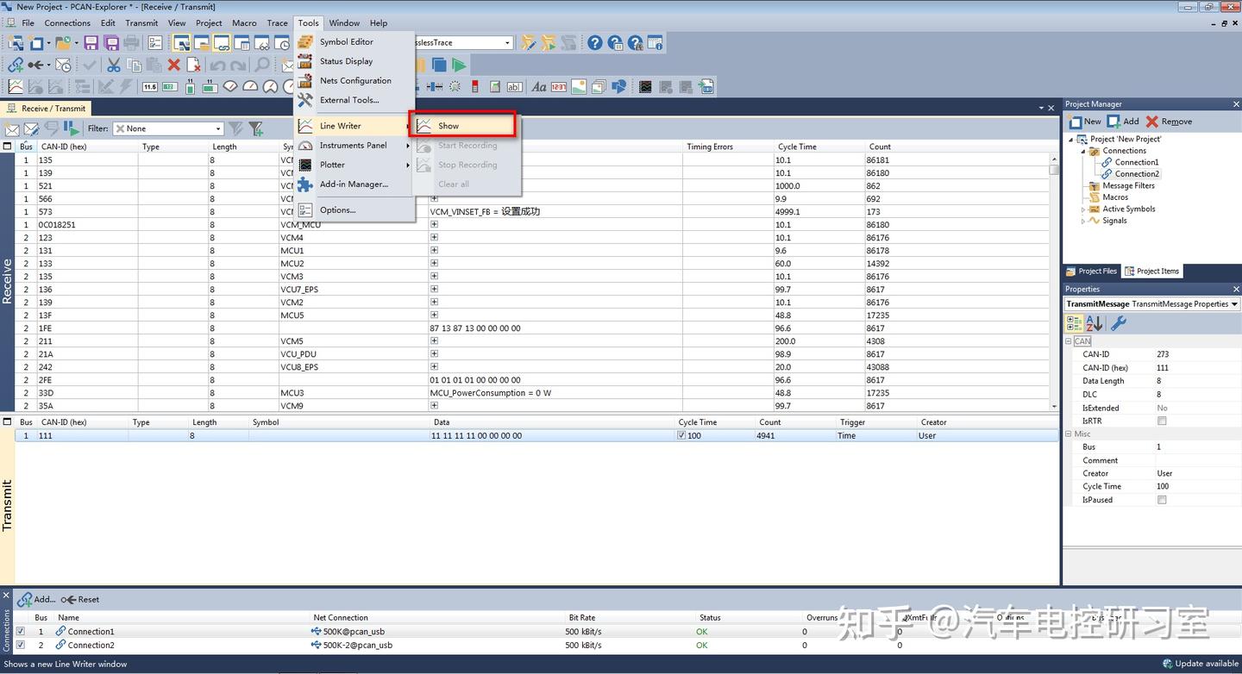Uncheck the 100 cycle time checkbox for message 111

click(x=681, y=435)
